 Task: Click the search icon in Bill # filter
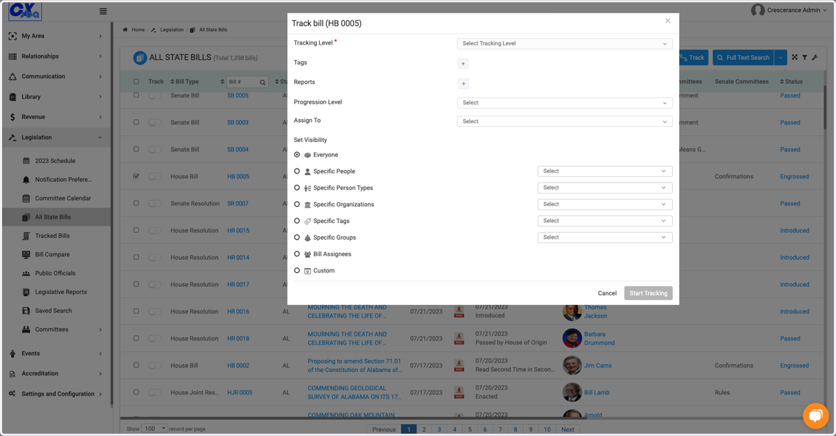263,82
